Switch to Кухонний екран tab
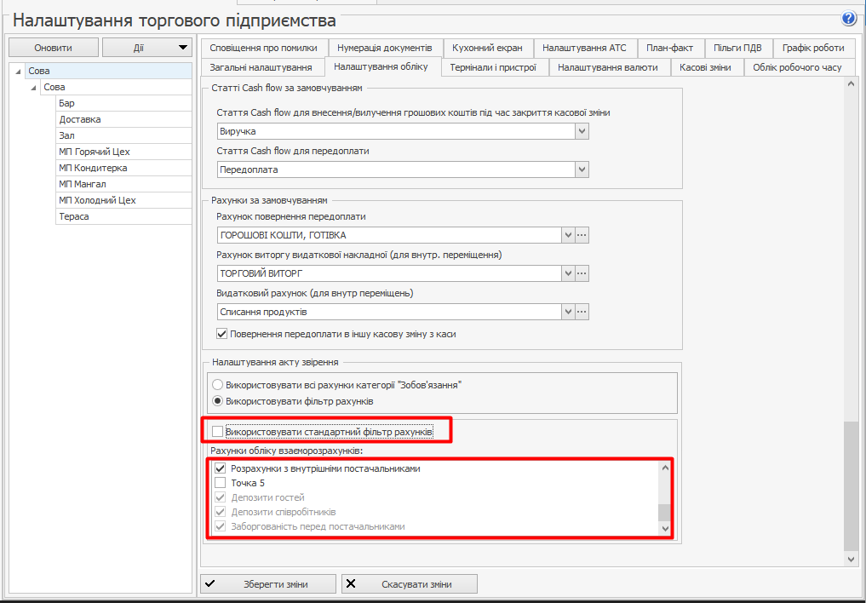The image size is (866, 603). coord(487,49)
